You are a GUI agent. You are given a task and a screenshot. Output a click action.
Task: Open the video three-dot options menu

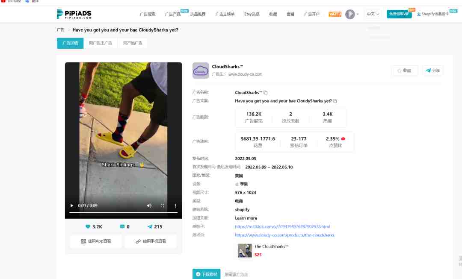tap(175, 206)
